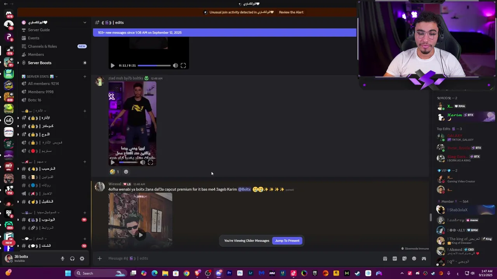Open the gift icon in message bar

pos(385,258)
